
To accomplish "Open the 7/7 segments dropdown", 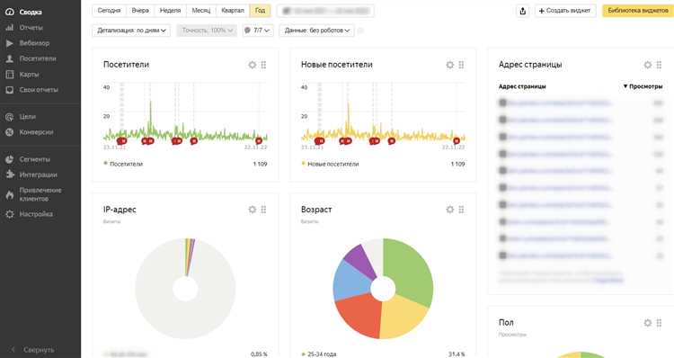I will [258, 31].
